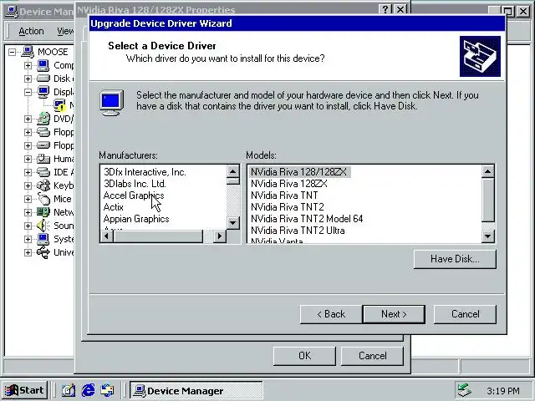Click Models list scroll up arrow
The image size is (535, 401).
point(488,171)
